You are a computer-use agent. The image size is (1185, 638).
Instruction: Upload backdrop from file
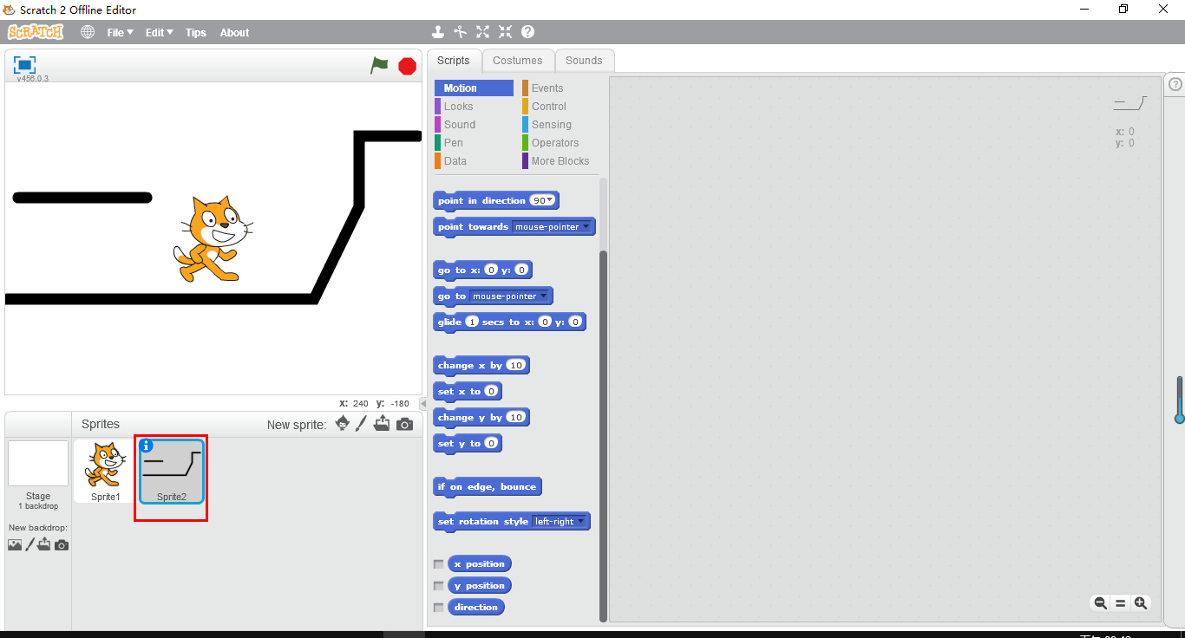pos(44,545)
